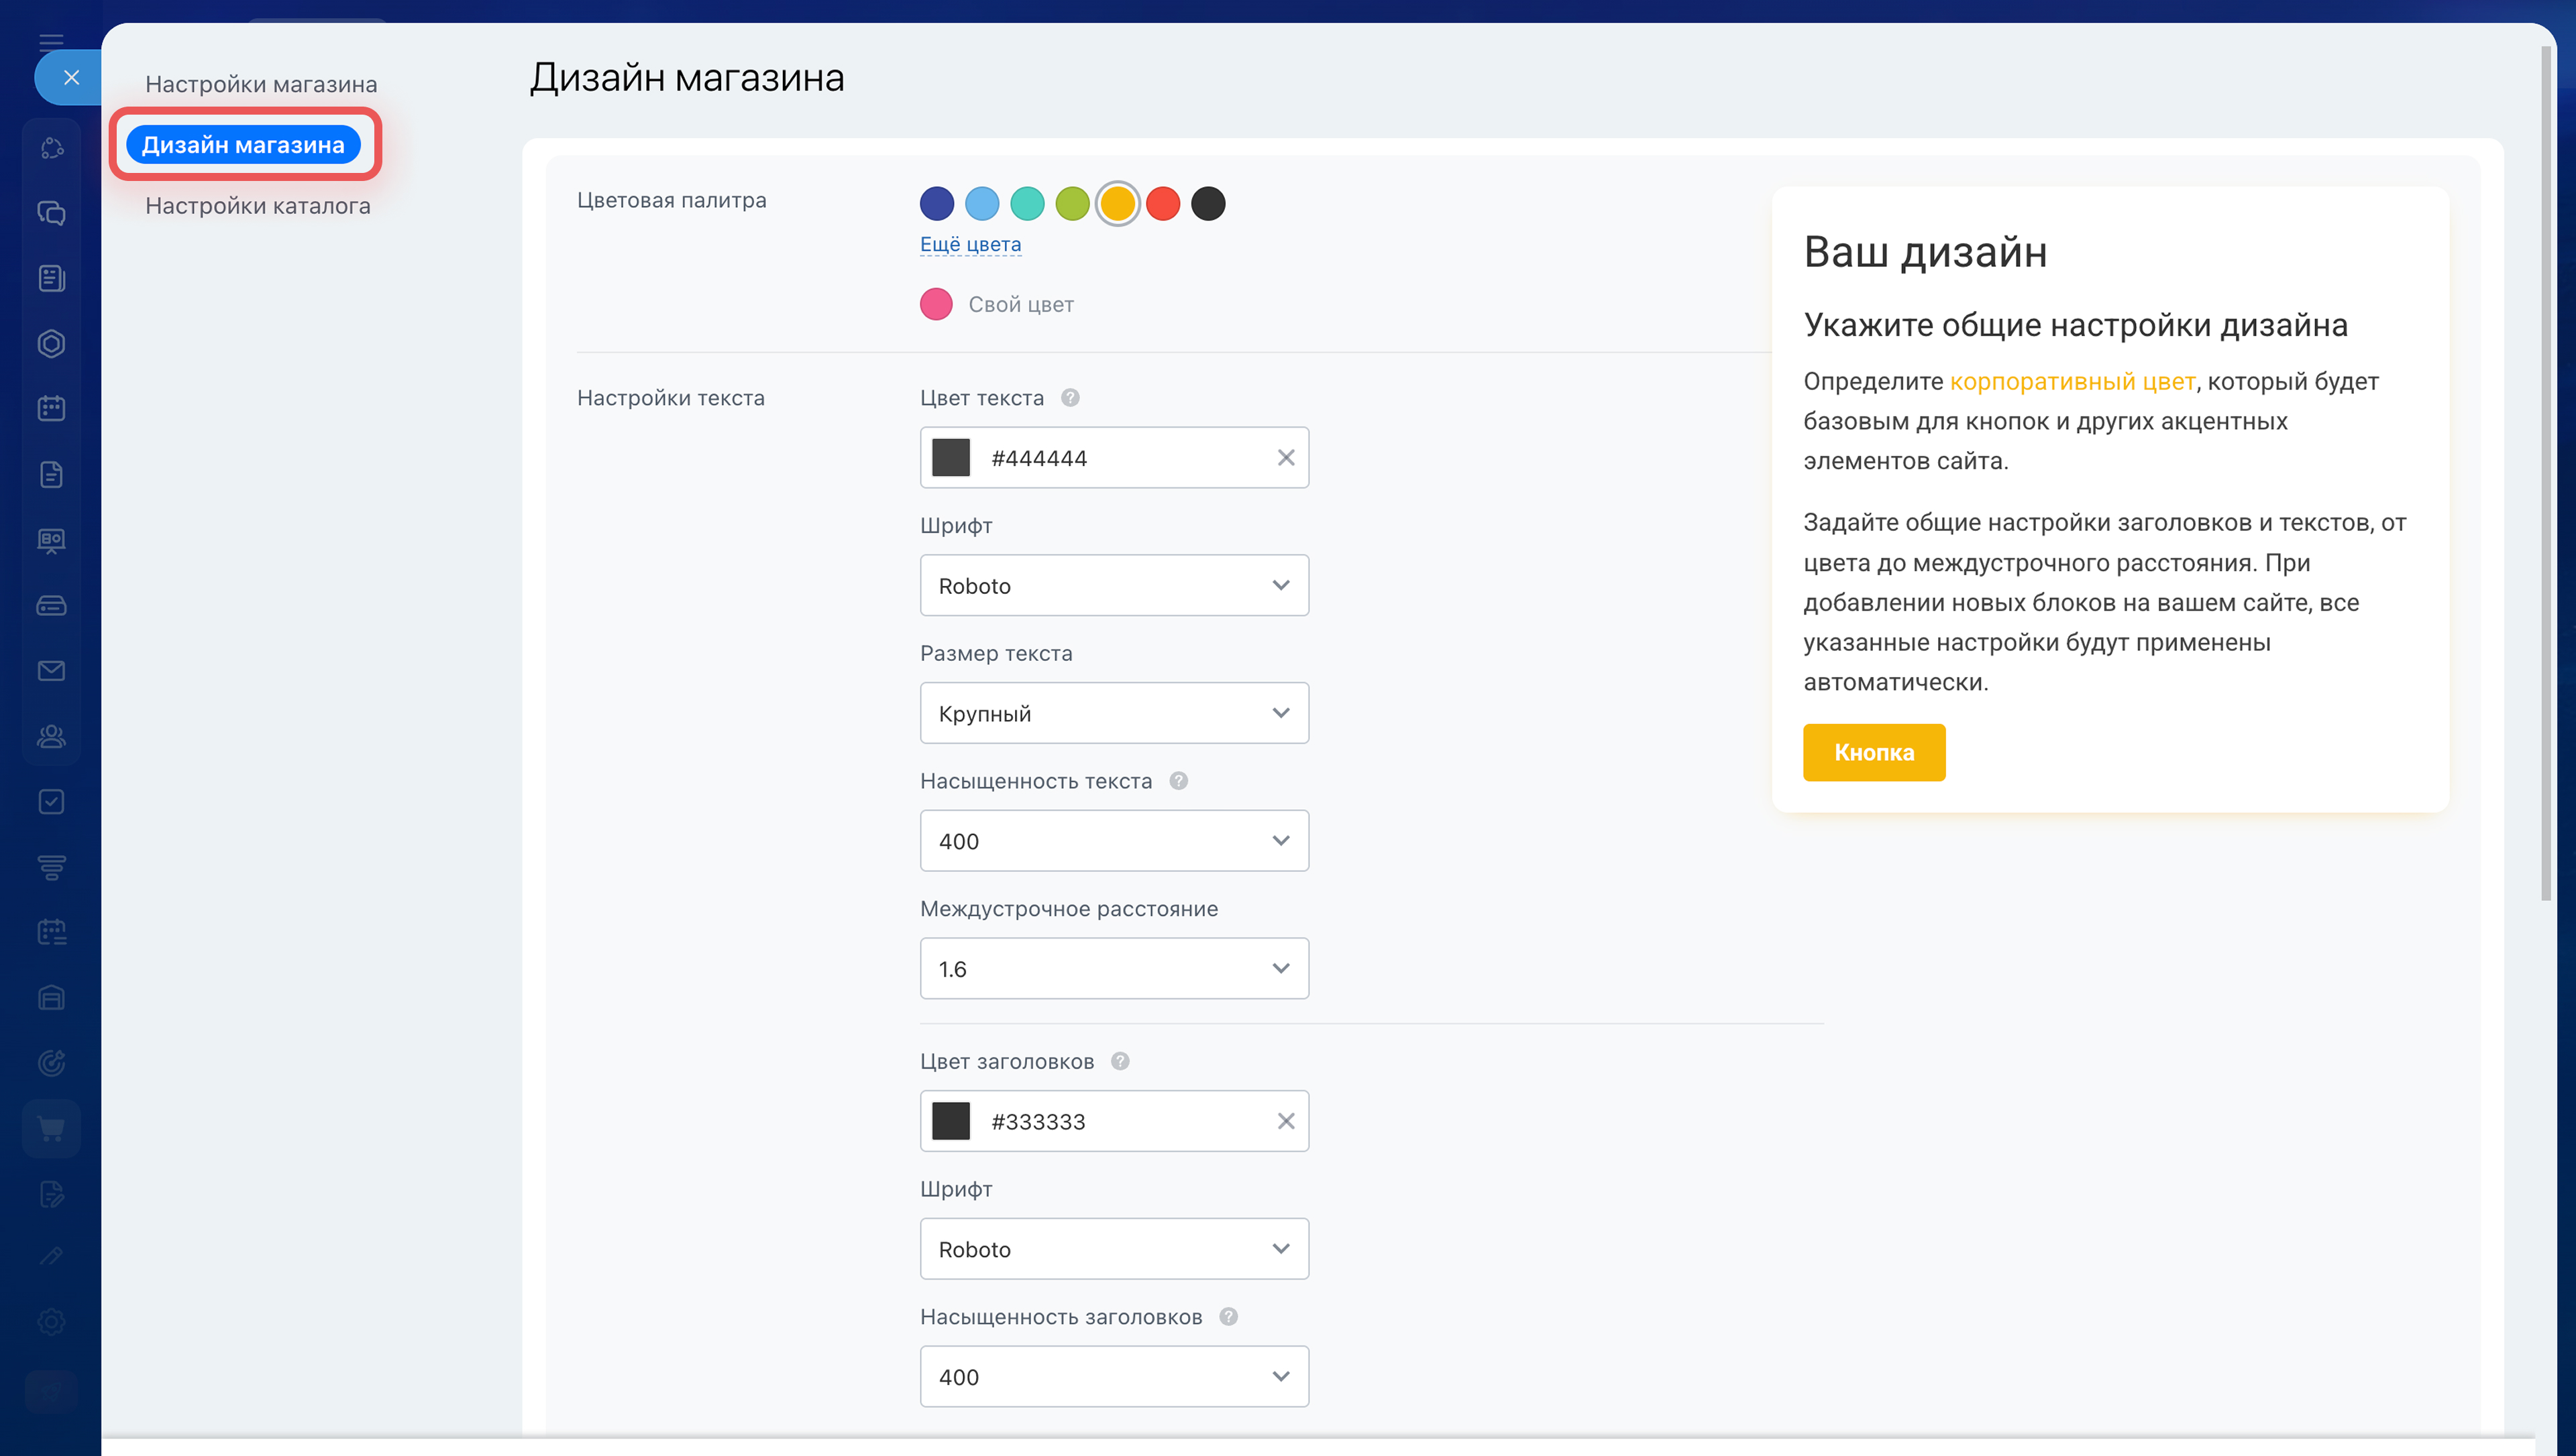Viewport: 2576px width, 1456px height.
Task: Click the Ещё цвета link
Action: point(971,244)
